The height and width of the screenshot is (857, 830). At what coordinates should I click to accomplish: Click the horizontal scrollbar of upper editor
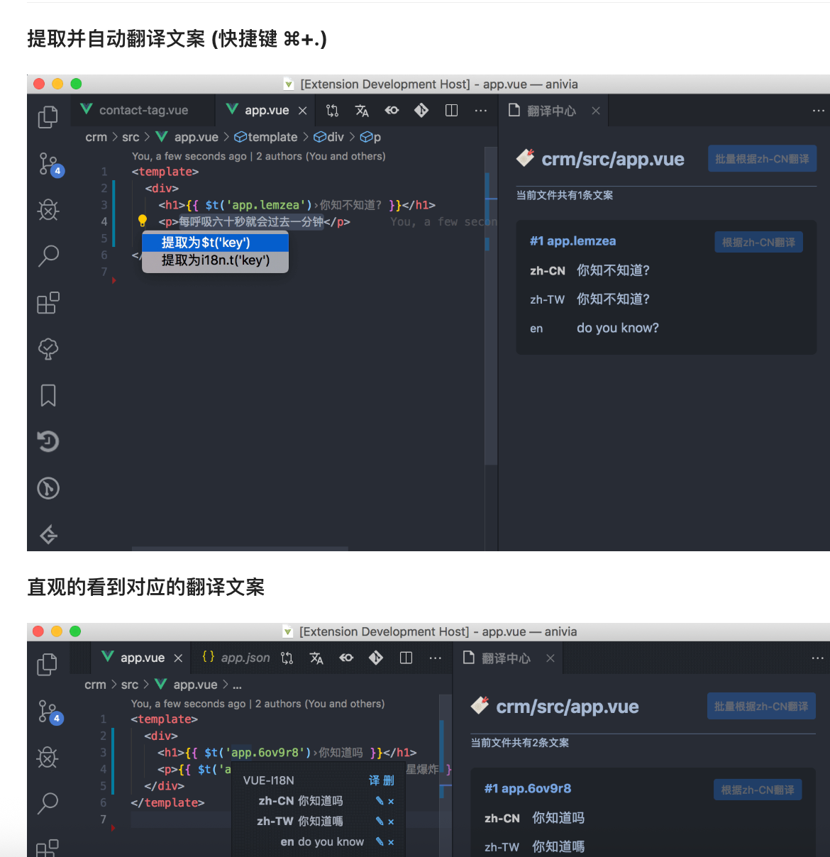point(240,548)
